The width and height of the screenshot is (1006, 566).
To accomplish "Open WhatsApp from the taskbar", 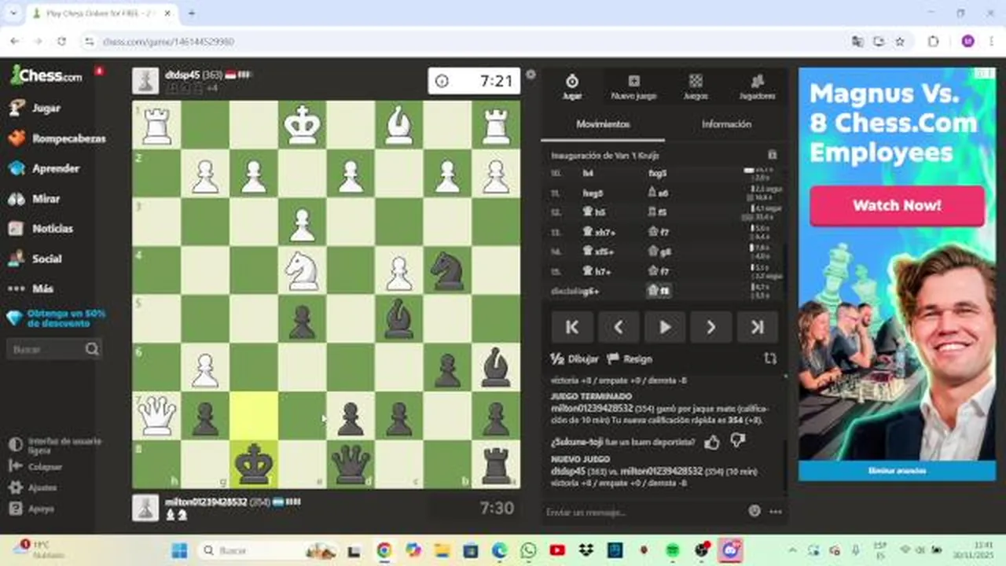I will pos(528,550).
